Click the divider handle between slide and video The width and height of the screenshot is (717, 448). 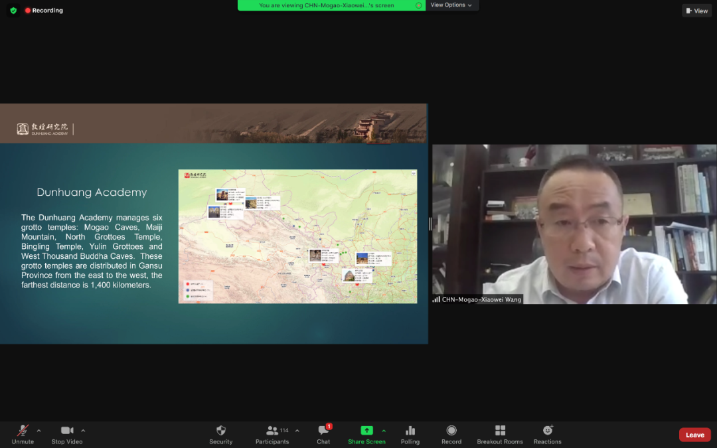click(430, 224)
